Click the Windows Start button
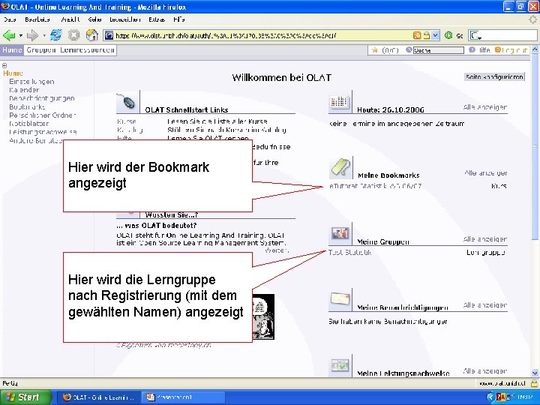The width and height of the screenshot is (540, 405). [25, 397]
